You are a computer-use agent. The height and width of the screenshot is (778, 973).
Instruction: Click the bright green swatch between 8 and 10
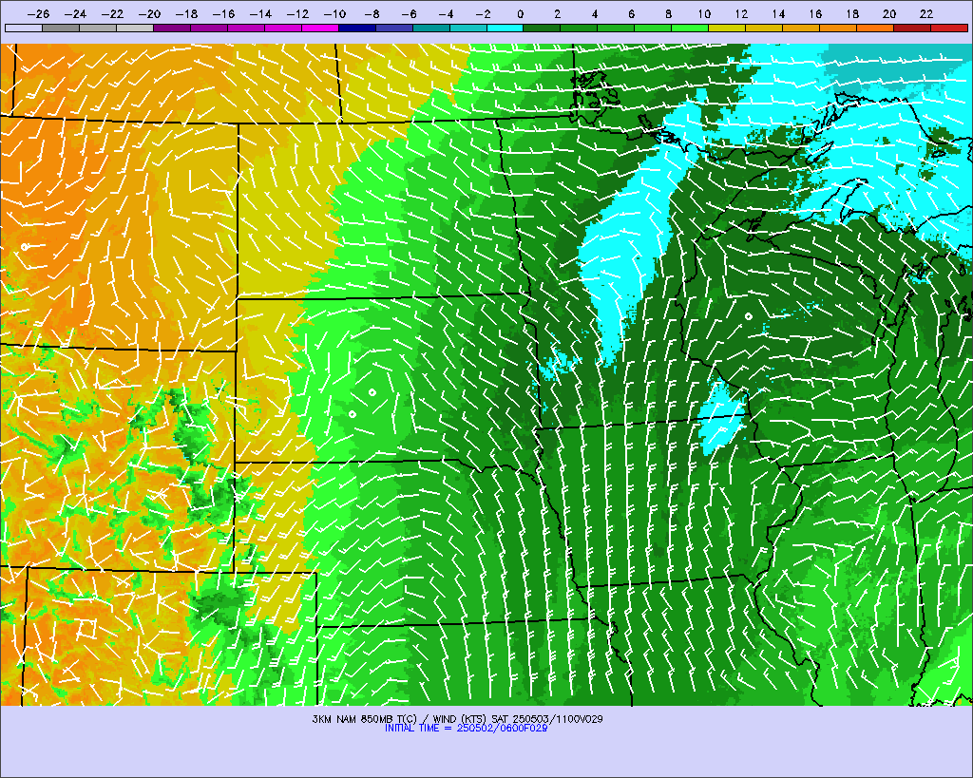point(690,28)
